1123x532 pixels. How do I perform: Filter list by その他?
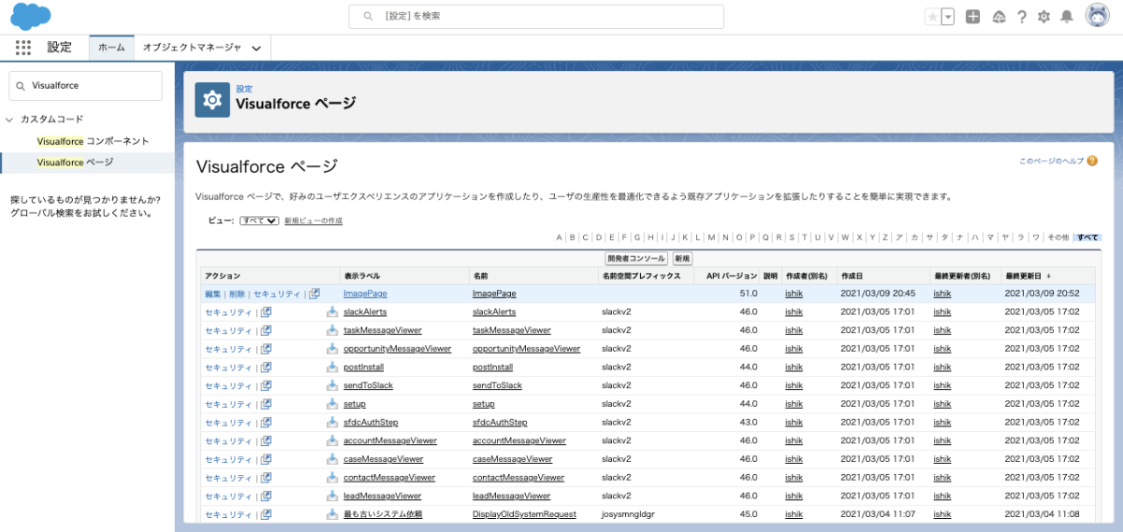click(1057, 237)
